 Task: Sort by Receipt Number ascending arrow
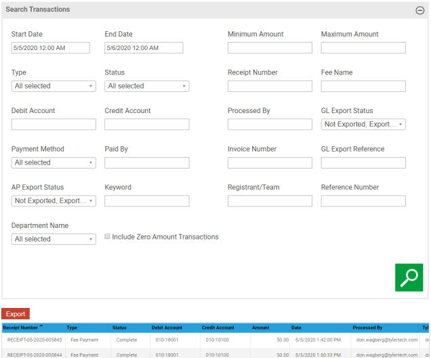[42, 327]
